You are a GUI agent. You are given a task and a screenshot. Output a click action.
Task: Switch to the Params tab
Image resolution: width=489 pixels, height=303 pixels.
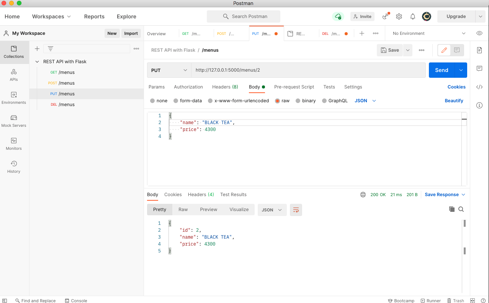[x=157, y=87]
